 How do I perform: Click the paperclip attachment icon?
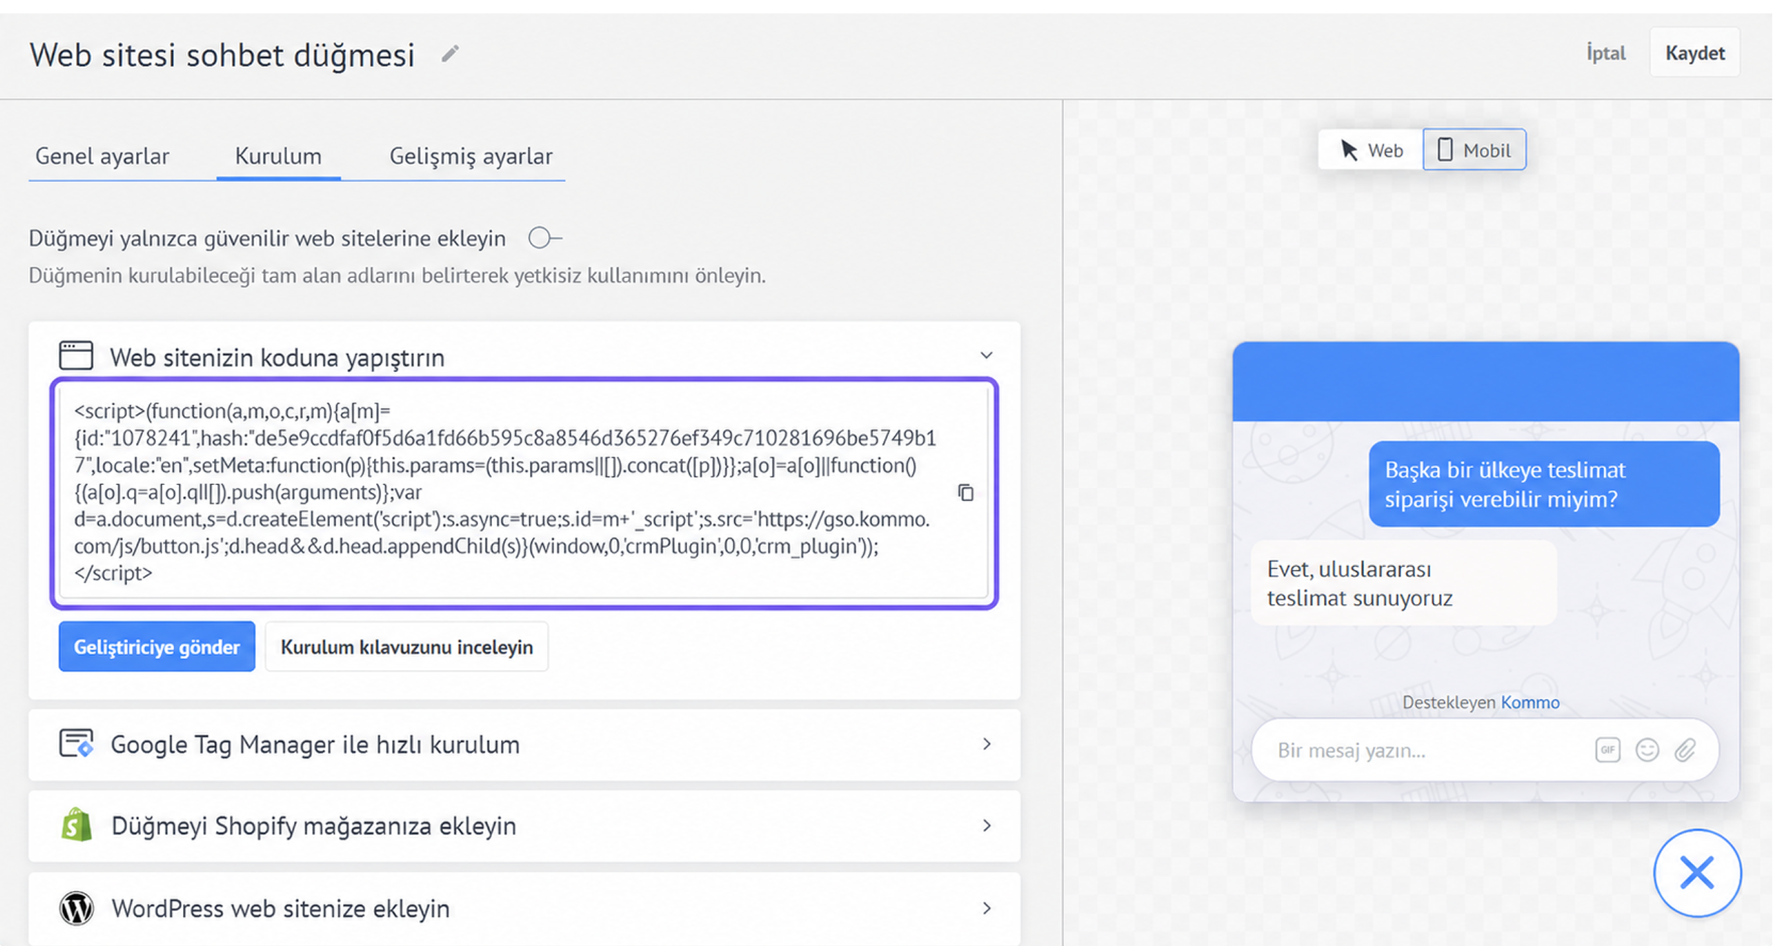1686,750
